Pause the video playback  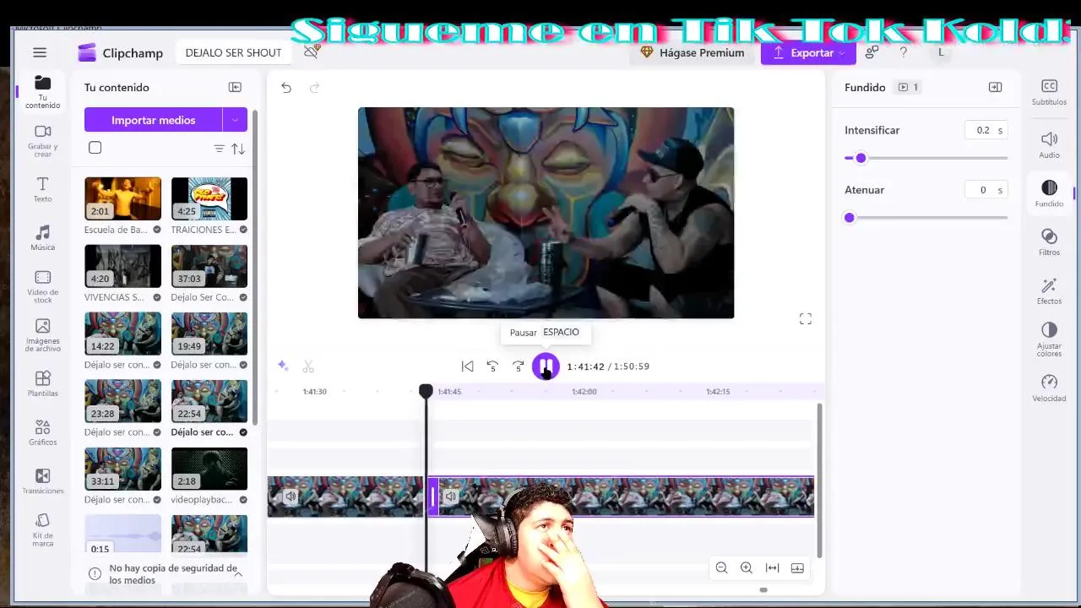click(546, 366)
